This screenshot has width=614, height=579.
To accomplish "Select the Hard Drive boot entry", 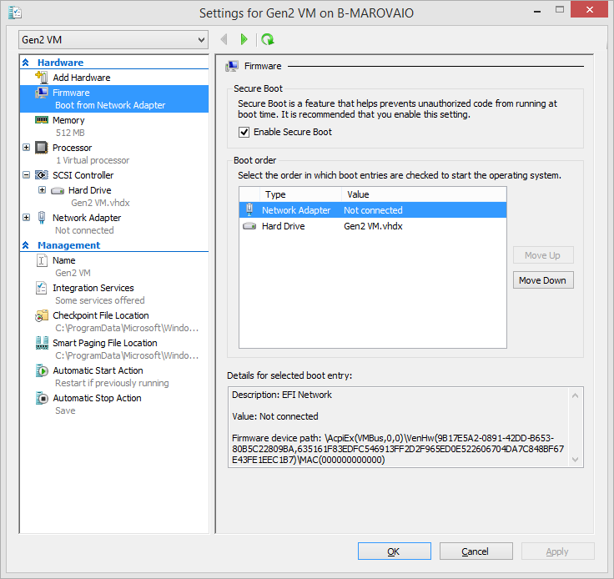I will pyautogui.click(x=284, y=226).
